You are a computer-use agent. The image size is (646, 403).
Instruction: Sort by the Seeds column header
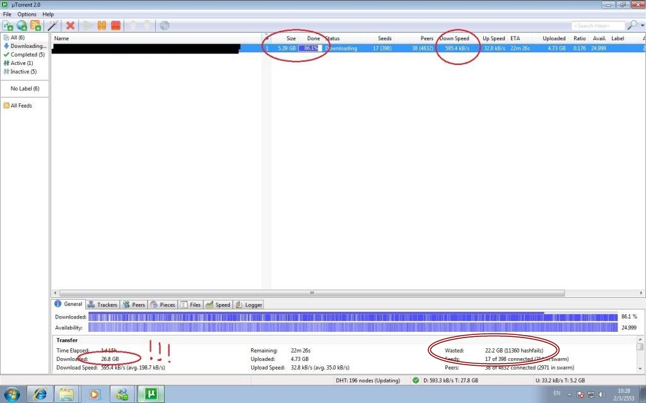click(x=384, y=38)
